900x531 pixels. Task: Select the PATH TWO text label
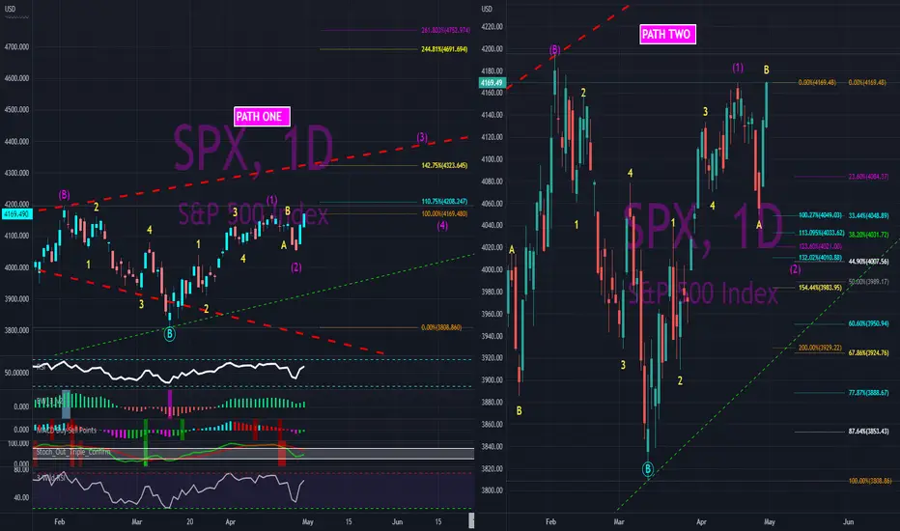pyautogui.click(x=667, y=35)
